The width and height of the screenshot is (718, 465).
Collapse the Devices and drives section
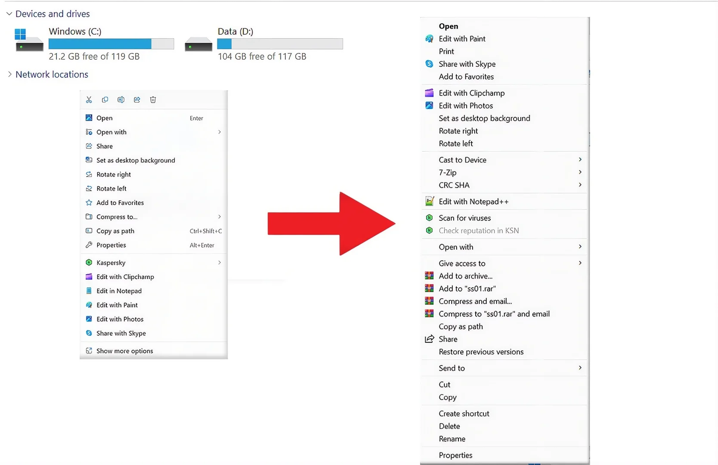[9, 14]
